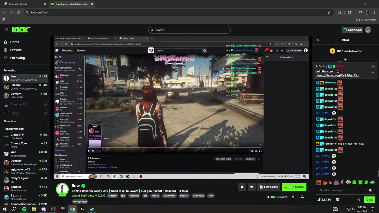Click the Kick search field
Screen dimensions: 379x213
pyautogui.click(x=189, y=30)
